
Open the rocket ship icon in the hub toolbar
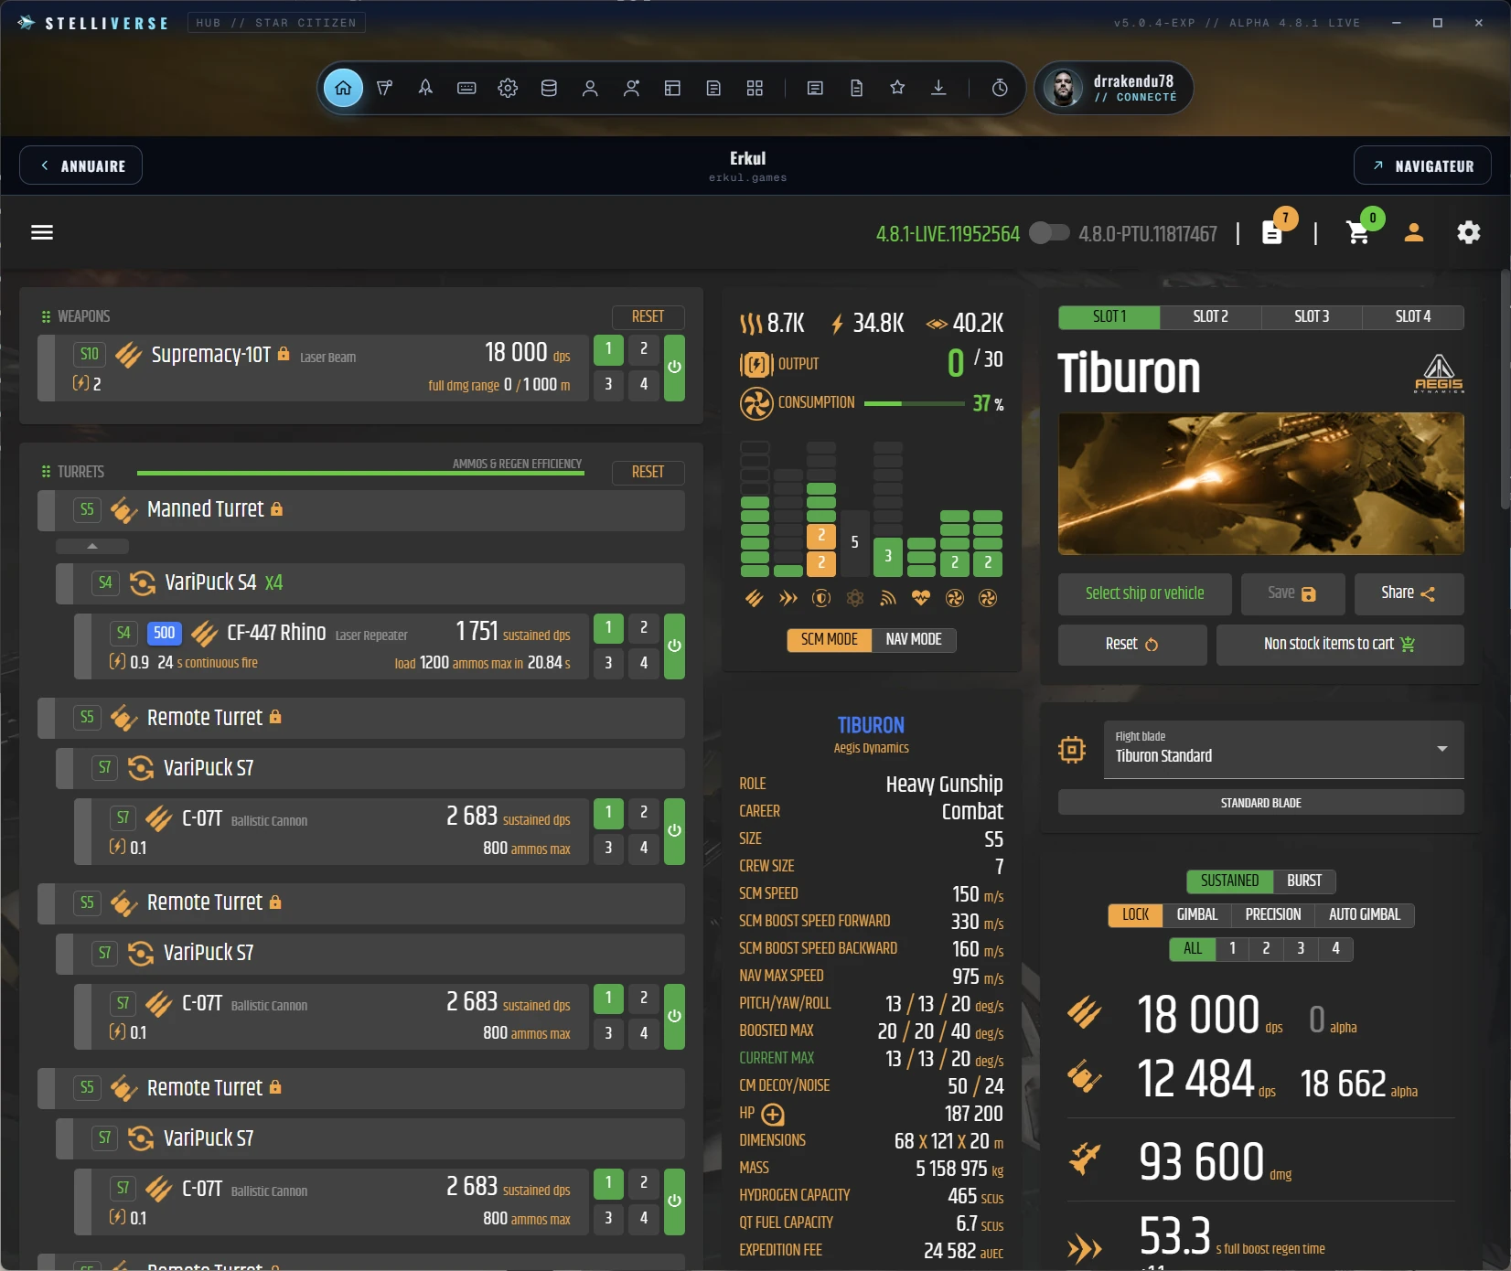tap(425, 88)
